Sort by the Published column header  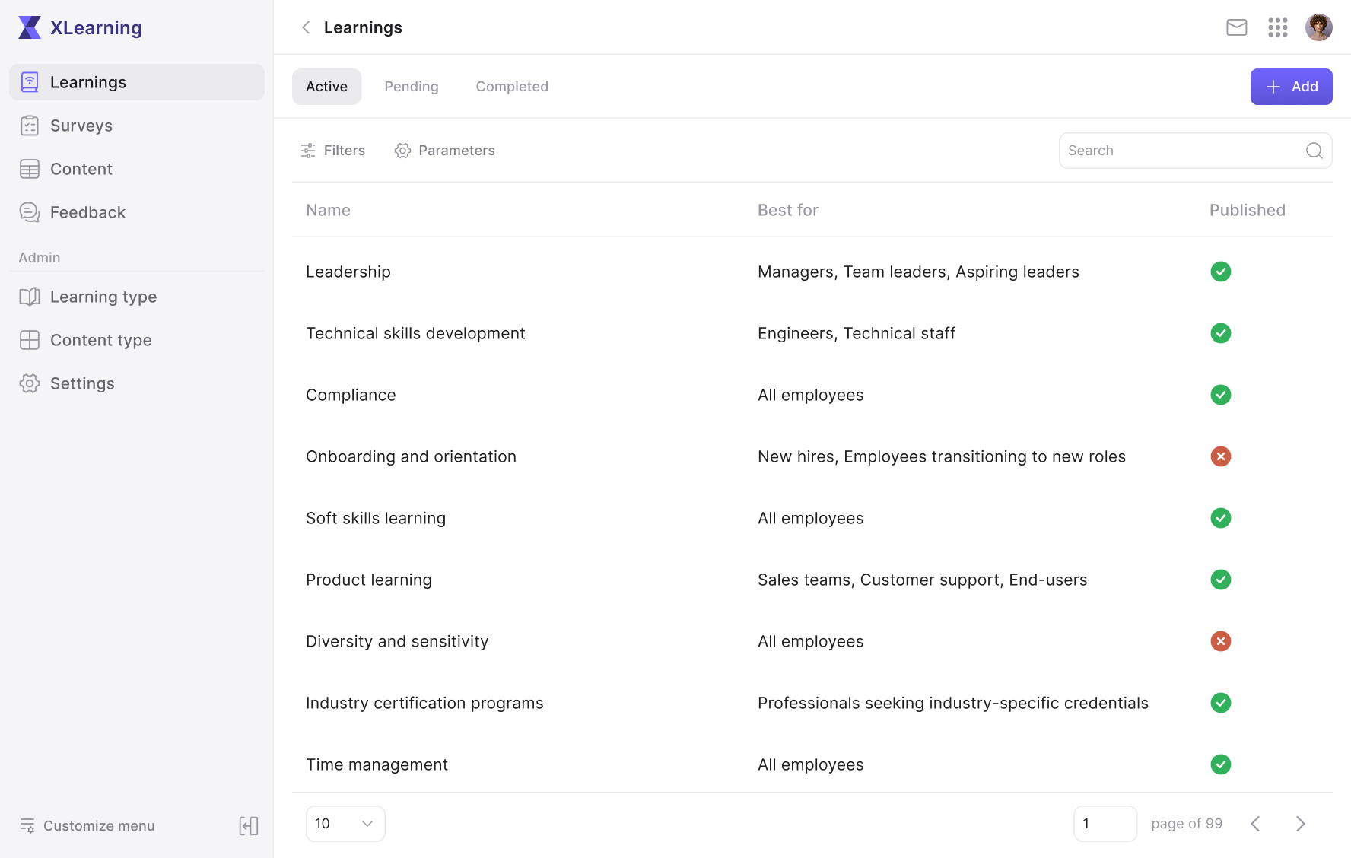(x=1248, y=210)
